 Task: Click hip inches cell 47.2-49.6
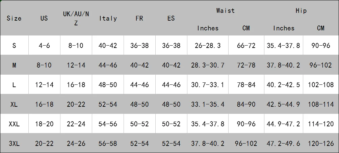[283, 144]
